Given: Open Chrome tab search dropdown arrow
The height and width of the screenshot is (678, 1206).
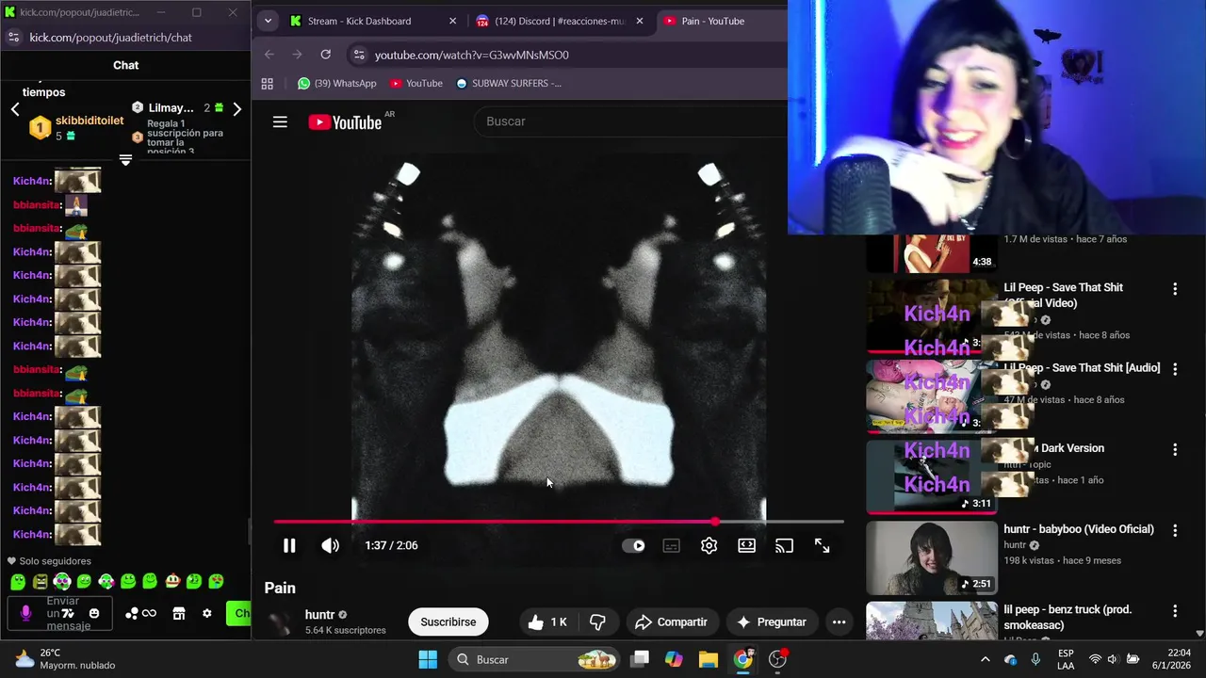Looking at the screenshot, I should pyautogui.click(x=268, y=21).
